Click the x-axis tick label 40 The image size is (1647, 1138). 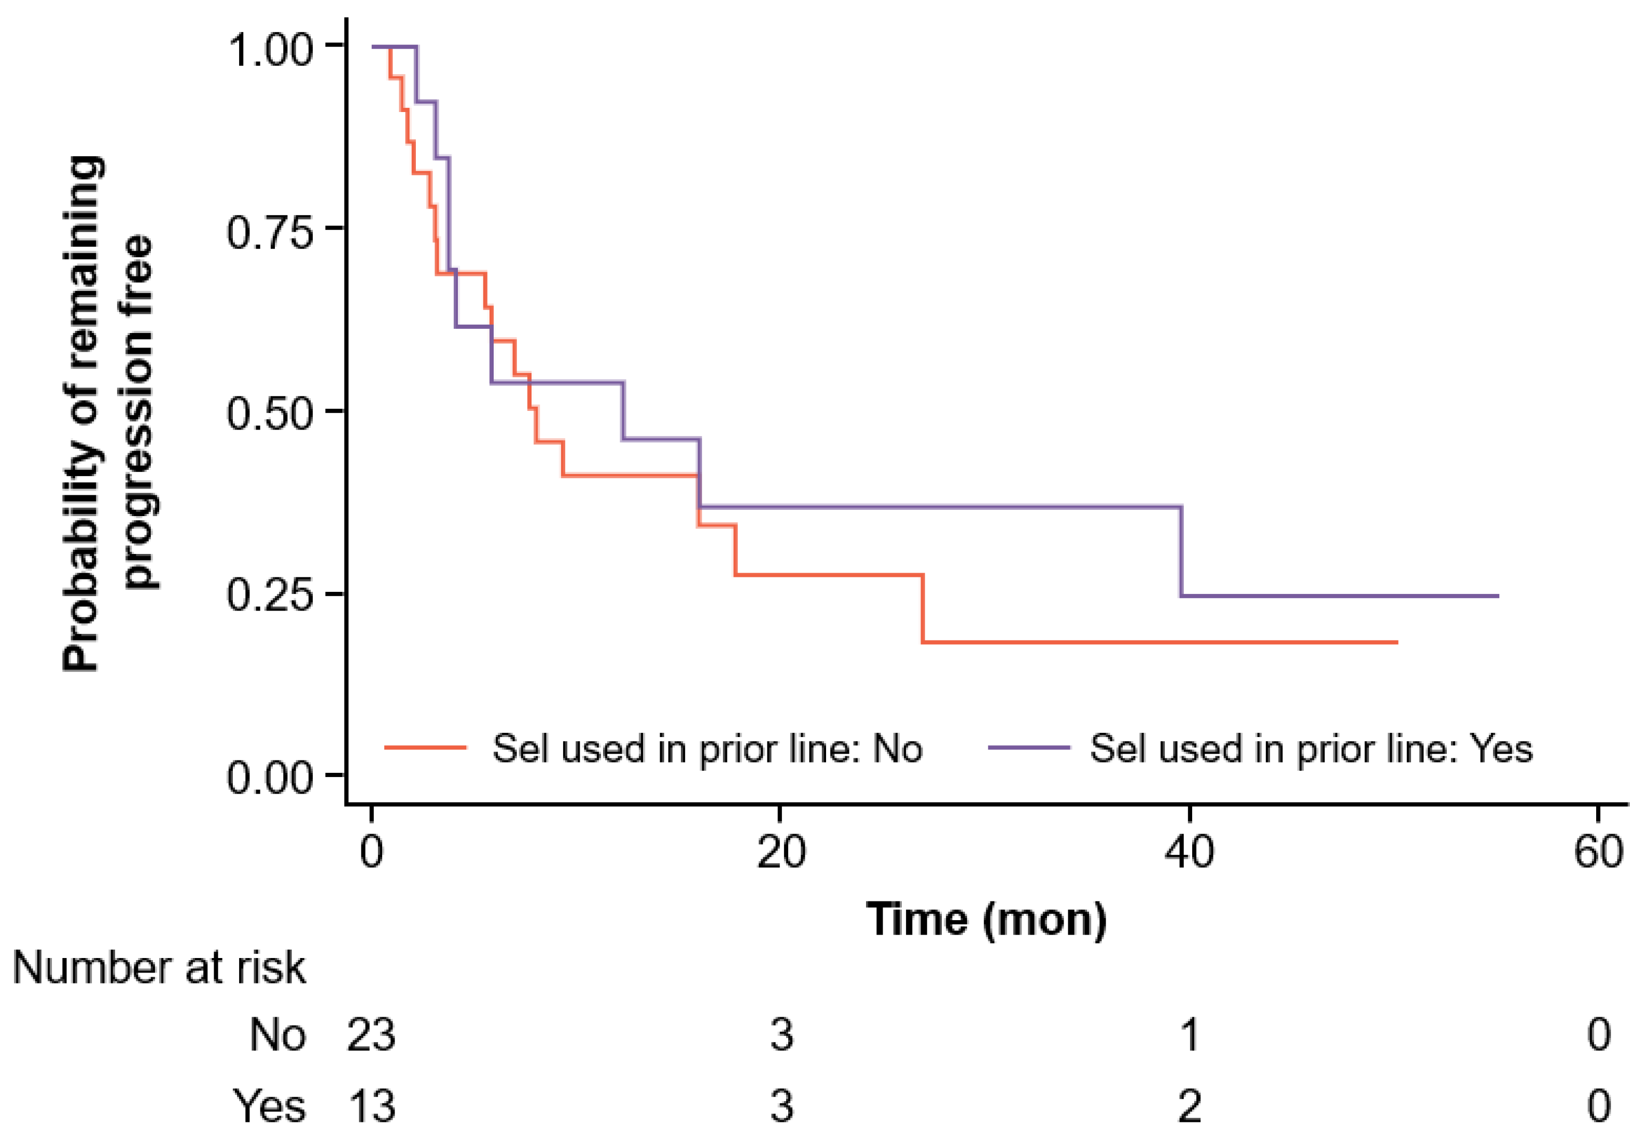point(1190,851)
